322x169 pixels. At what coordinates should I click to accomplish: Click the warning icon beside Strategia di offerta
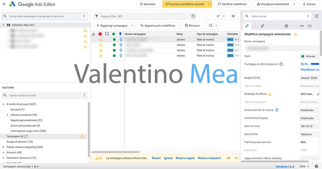270,94
